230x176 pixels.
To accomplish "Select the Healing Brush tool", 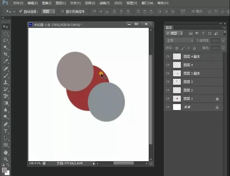I will (x=6, y=69).
